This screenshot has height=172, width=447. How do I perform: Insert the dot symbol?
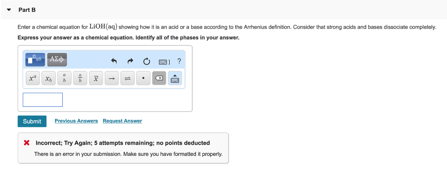click(x=143, y=78)
